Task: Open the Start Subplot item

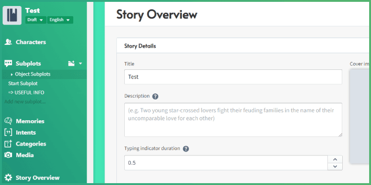Action: [23, 83]
